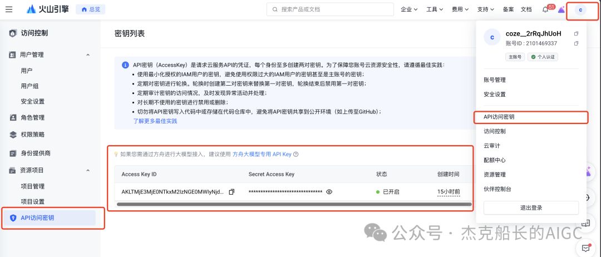Go to 总览 overview home button
Screen dimensions: 601x257
[91, 9]
